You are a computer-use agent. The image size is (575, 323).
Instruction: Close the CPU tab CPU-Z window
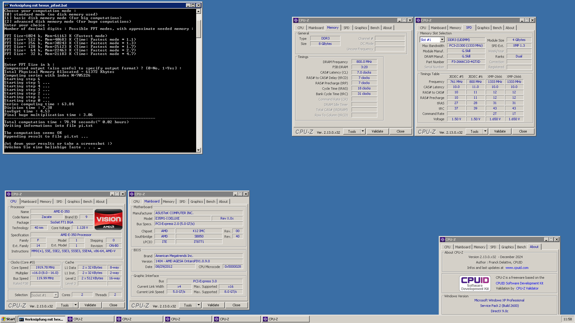[123, 194]
